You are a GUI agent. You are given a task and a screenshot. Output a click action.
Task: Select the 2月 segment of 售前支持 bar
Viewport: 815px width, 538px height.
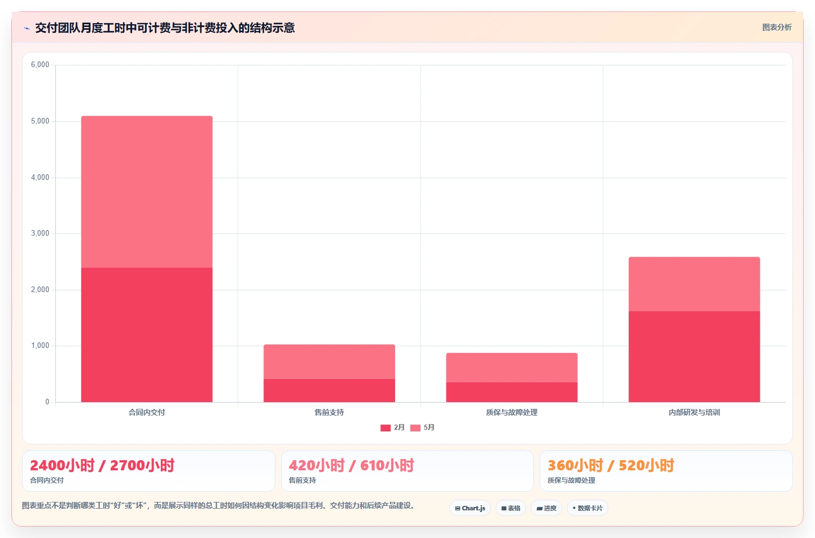click(329, 390)
